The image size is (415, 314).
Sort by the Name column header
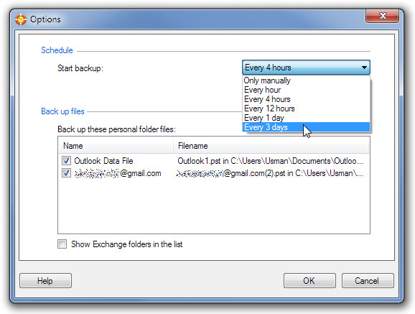click(x=116, y=146)
